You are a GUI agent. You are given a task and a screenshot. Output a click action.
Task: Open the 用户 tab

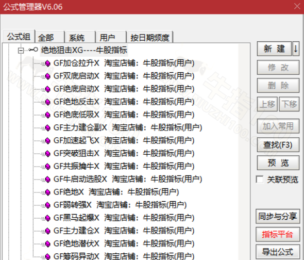(x=111, y=38)
